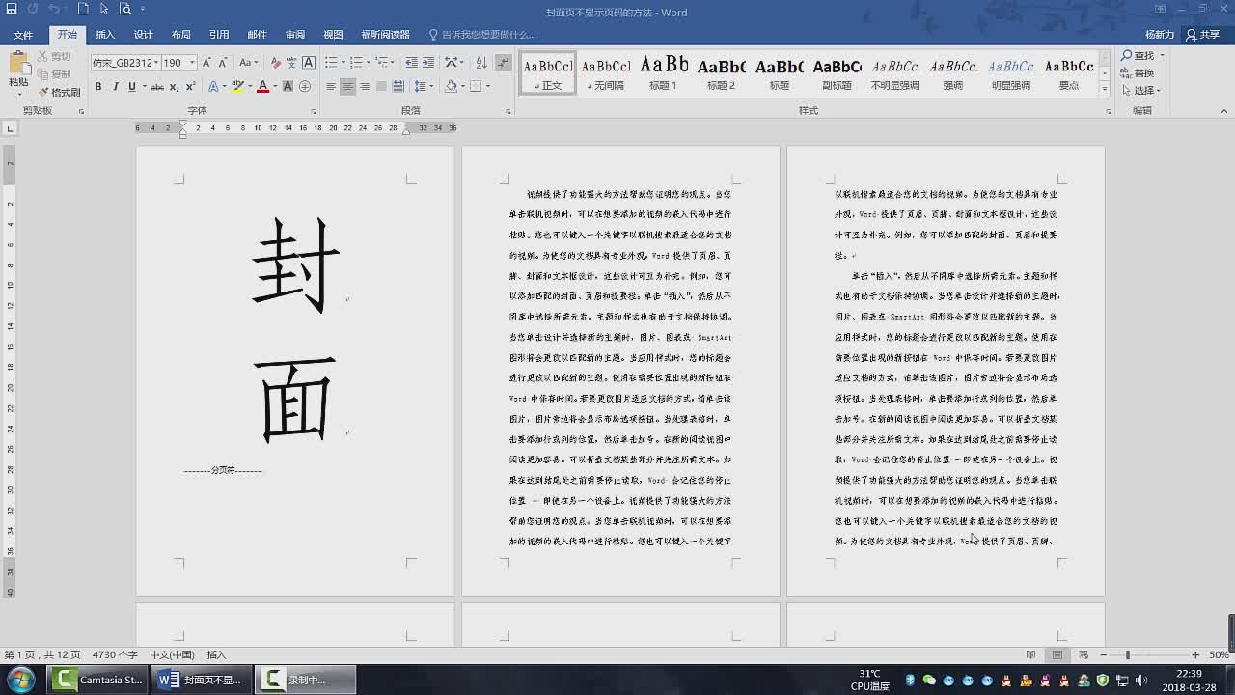Apply the red font color swatch
Image resolution: width=1235 pixels, height=695 pixels.
(261, 87)
